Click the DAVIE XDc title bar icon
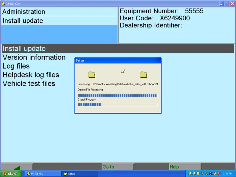 click(3, 3)
